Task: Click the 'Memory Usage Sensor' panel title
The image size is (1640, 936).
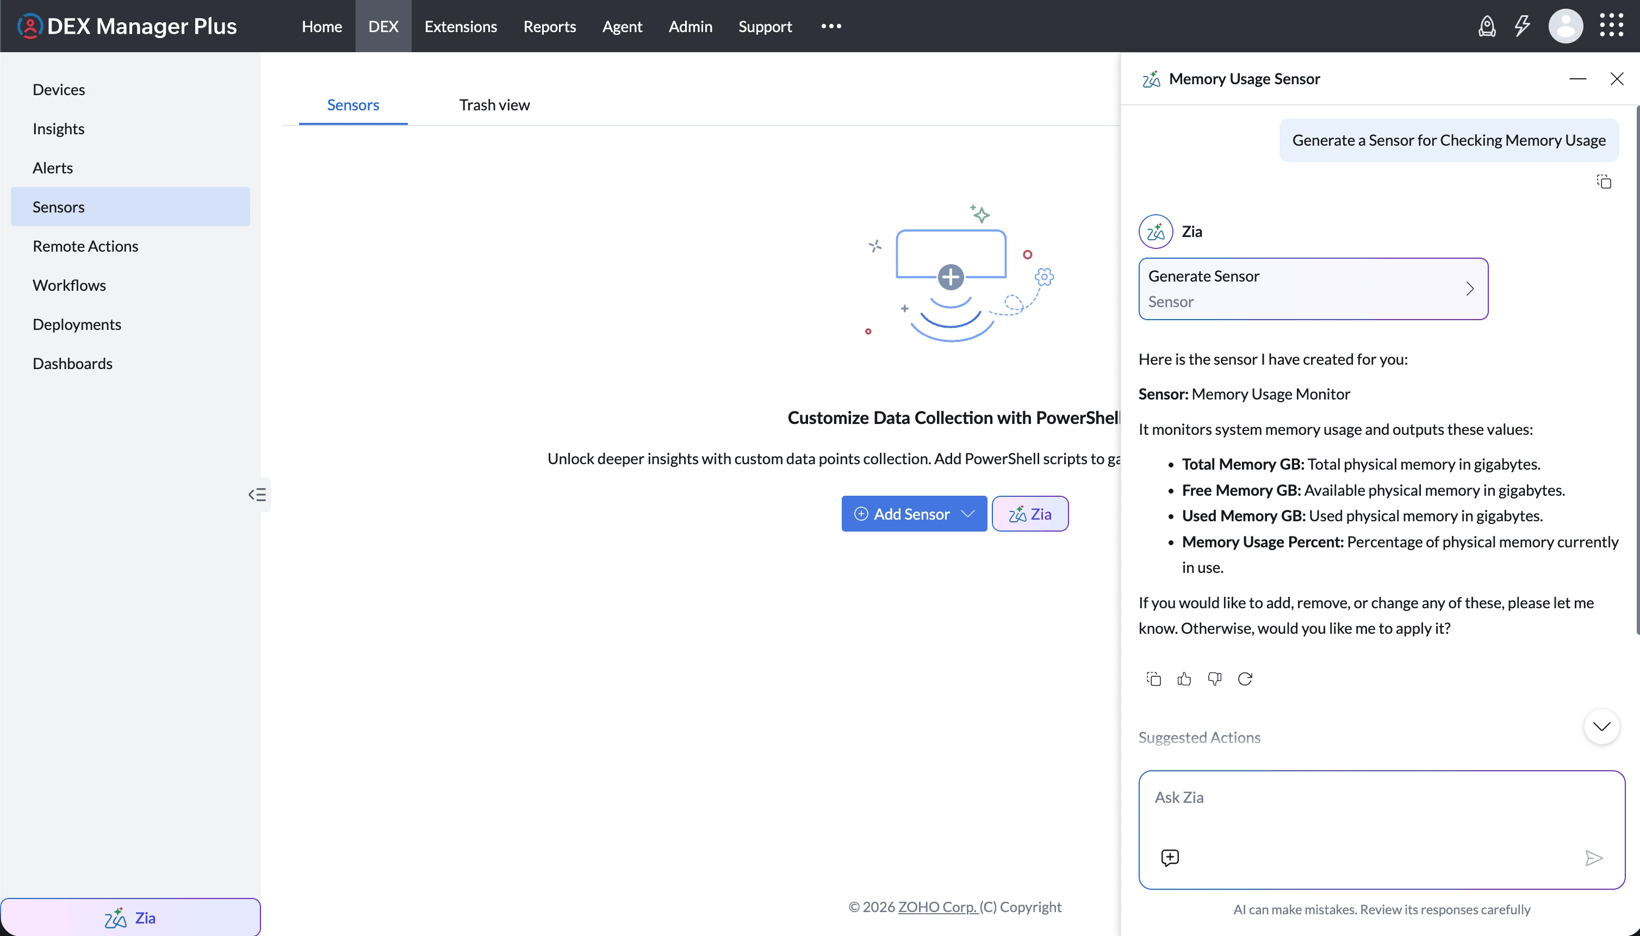Action: [x=1245, y=79]
